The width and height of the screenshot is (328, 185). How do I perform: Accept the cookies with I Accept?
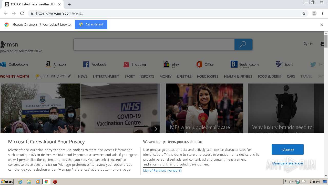[x=288, y=150]
